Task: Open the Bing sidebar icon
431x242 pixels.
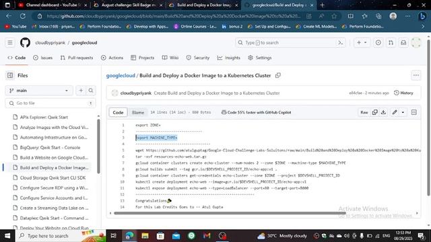Action: coord(422,16)
